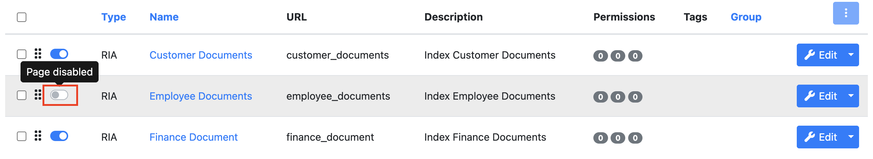Disable the Customer Documents page toggle

(x=59, y=54)
